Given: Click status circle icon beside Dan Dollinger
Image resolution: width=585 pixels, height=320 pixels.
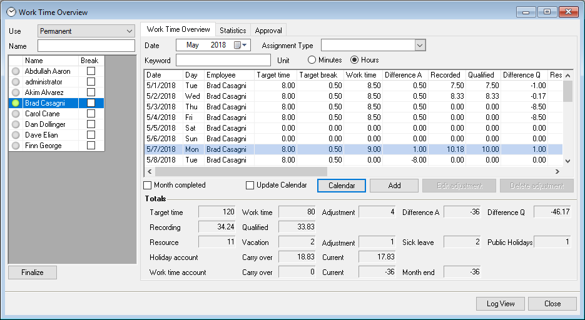Looking at the screenshot, I should [x=16, y=124].
